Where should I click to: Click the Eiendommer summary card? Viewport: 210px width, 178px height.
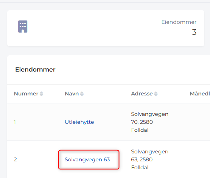pos(106,28)
